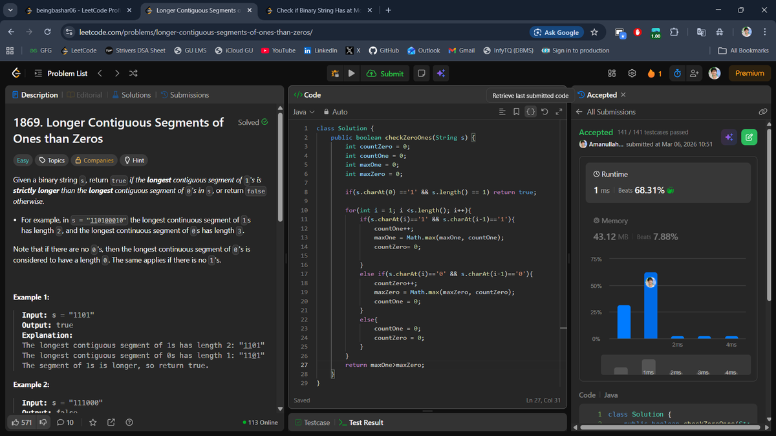Expand the Hint tag

134,160
